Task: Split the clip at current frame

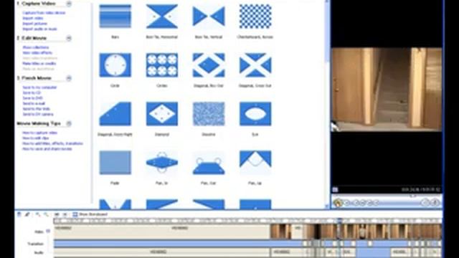Action: point(425,202)
